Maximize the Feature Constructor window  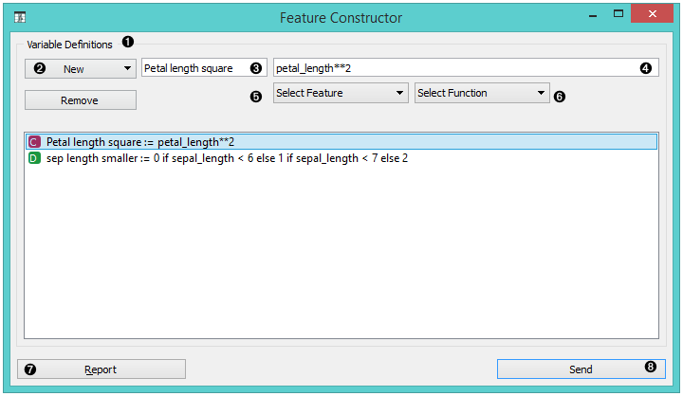pyautogui.click(x=618, y=14)
